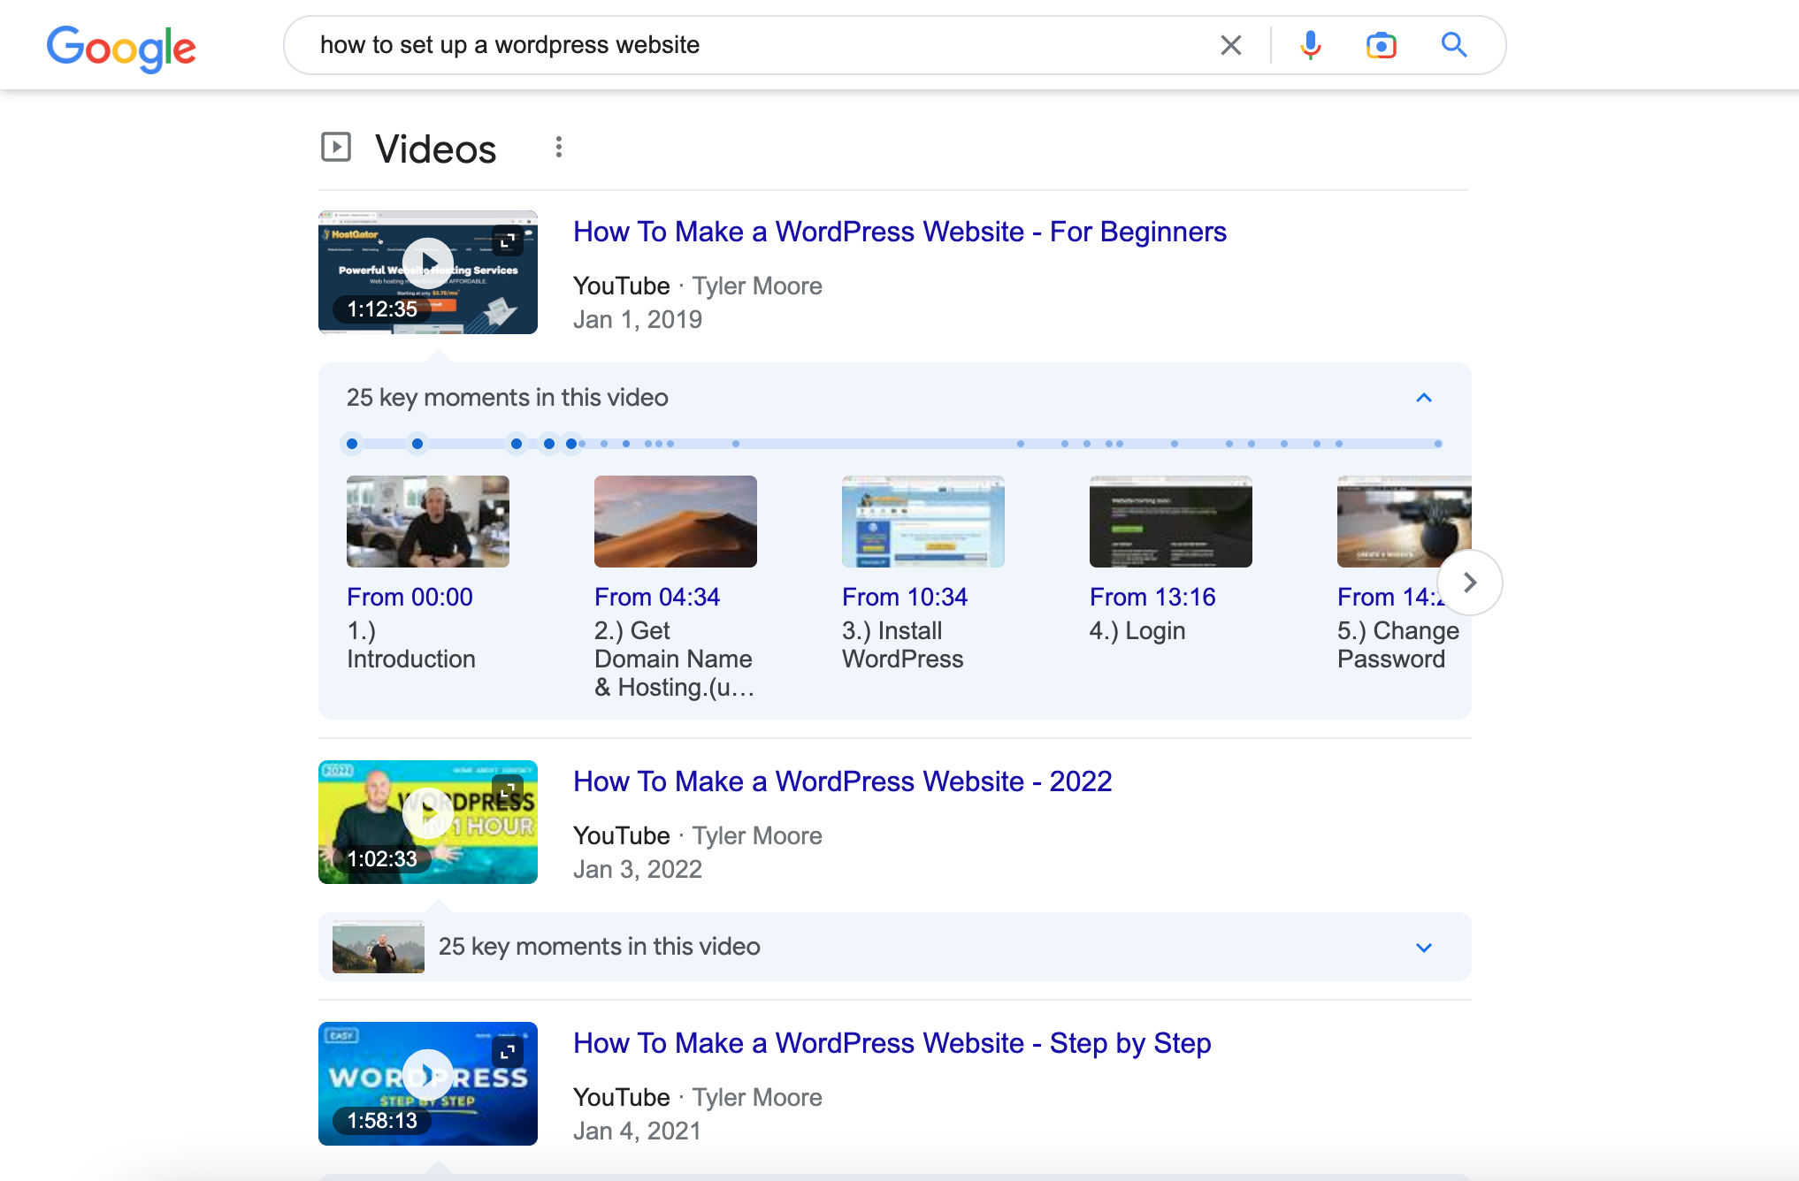Open How To Make a WordPress Website - 2022 link
The height and width of the screenshot is (1181, 1799).
coord(842,781)
